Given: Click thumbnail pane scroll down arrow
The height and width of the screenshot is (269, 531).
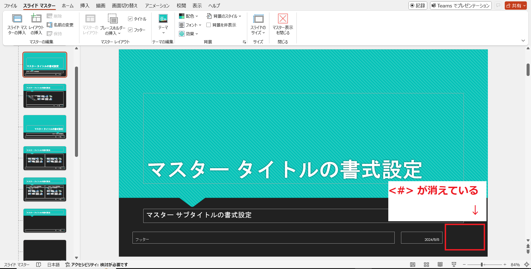Looking at the screenshot, I should [x=76, y=258].
